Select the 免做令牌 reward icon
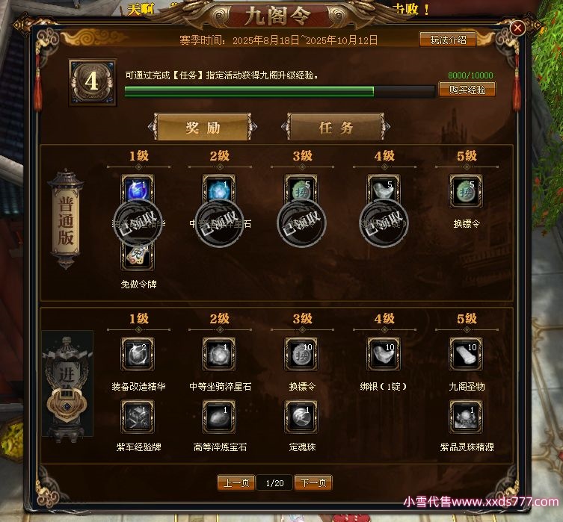This screenshot has height=522, width=563. click(x=138, y=255)
